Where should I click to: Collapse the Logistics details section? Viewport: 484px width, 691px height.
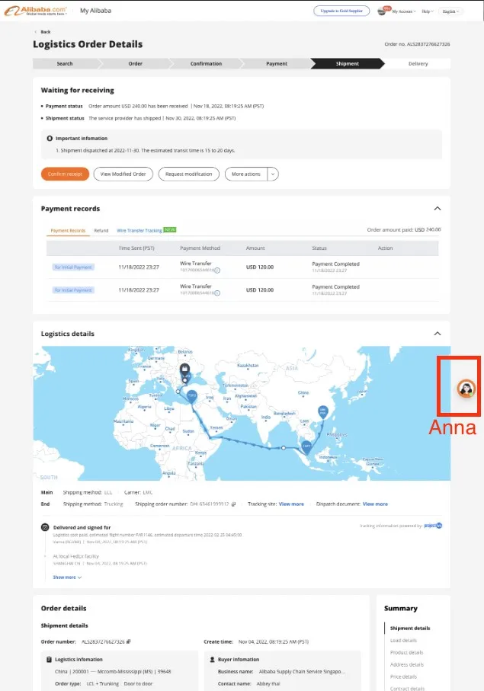coord(437,334)
